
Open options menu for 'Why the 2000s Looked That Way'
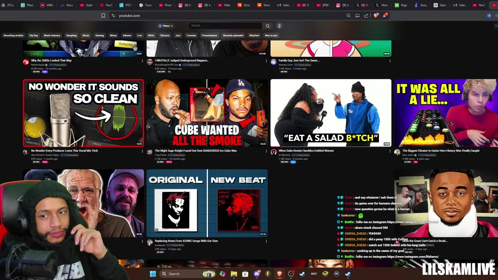click(x=142, y=61)
